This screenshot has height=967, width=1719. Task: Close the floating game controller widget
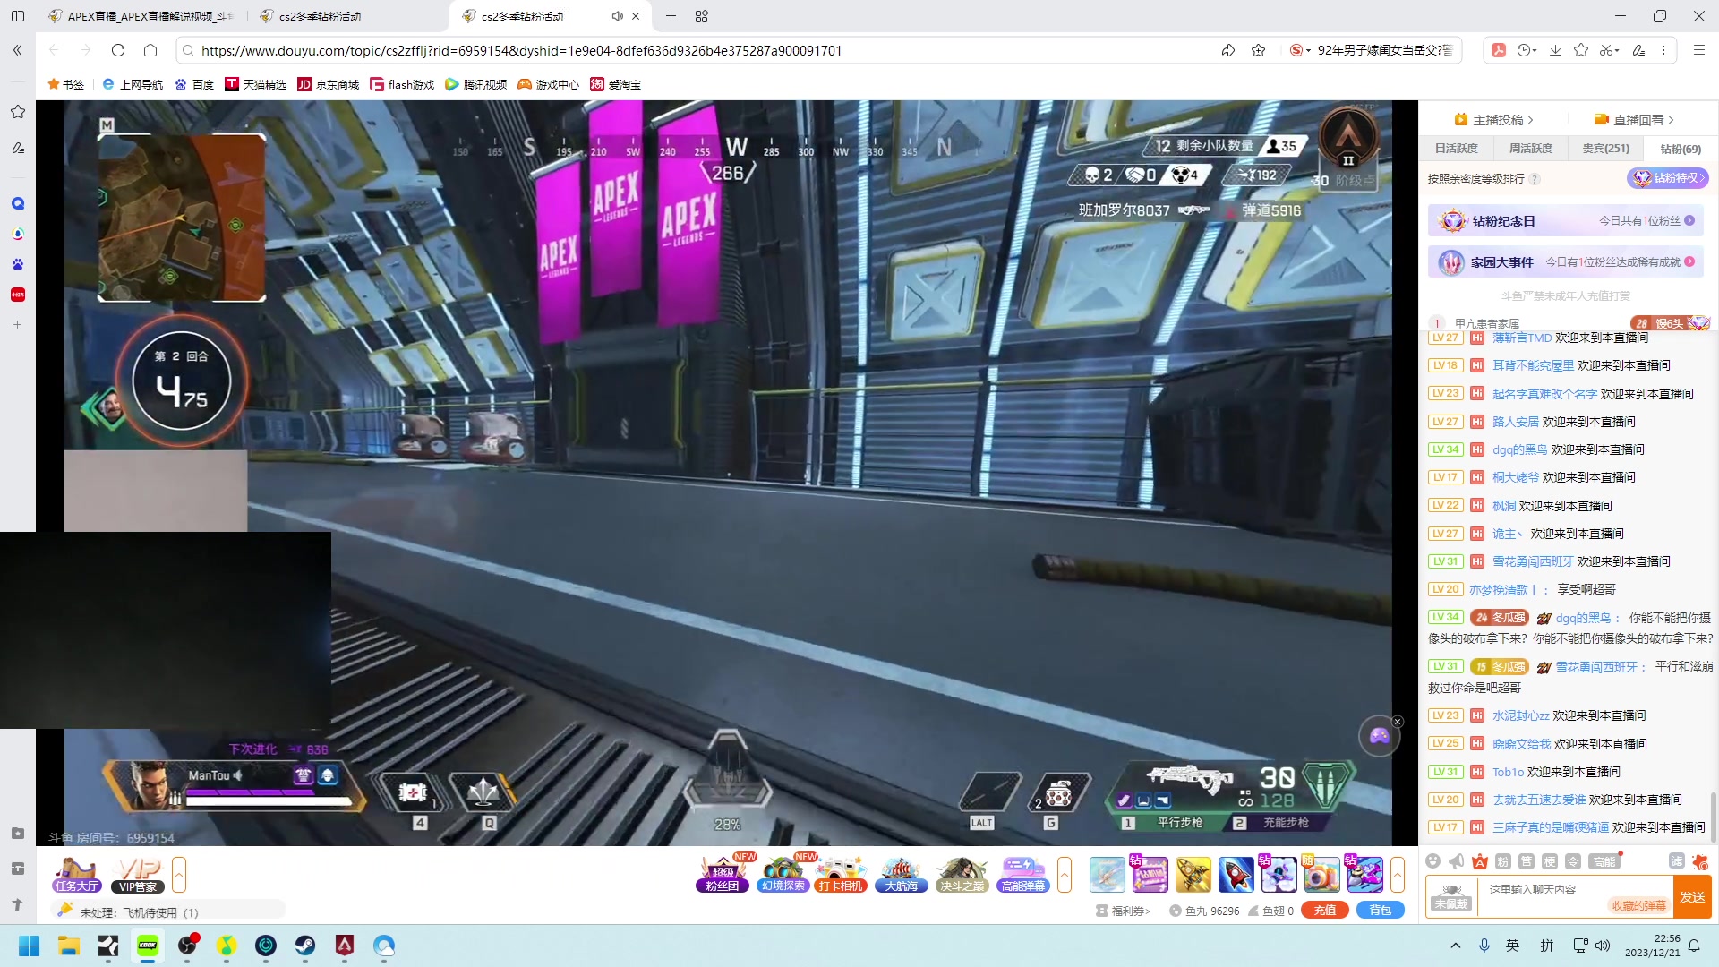1398,722
